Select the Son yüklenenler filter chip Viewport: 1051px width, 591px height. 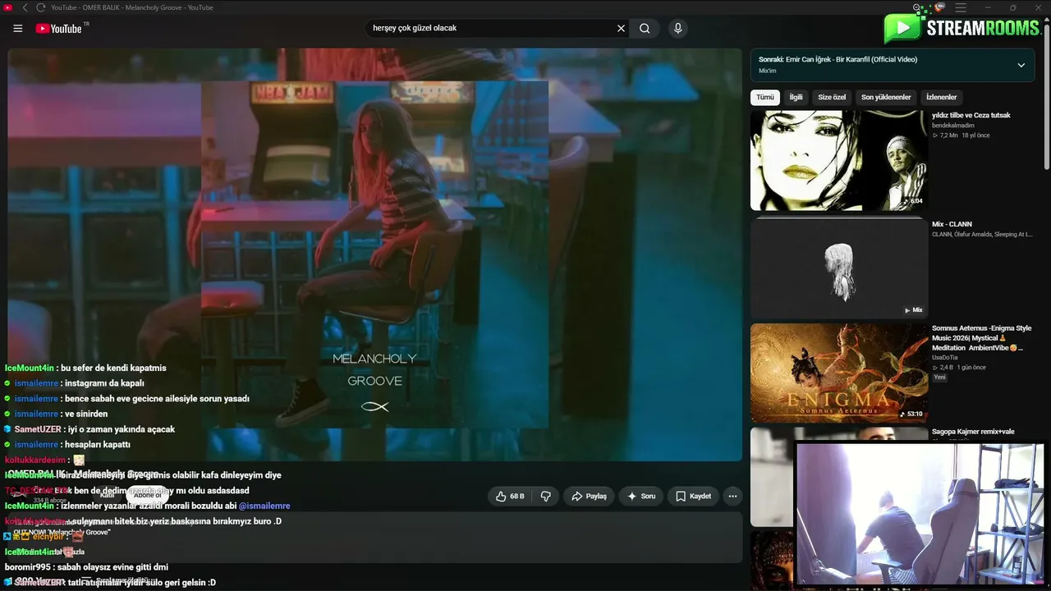tap(886, 97)
